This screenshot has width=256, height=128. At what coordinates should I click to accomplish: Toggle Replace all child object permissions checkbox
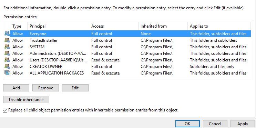click(5, 110)
